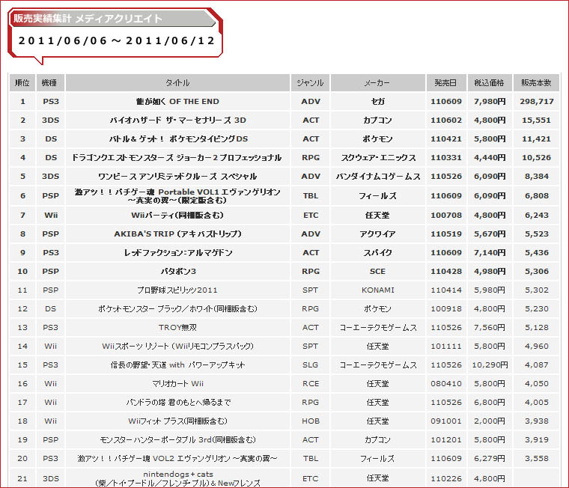Select title AKIBA'S TRIP (アキバズトリップ)
Viewport: 569px width, 488px height.
177,234
